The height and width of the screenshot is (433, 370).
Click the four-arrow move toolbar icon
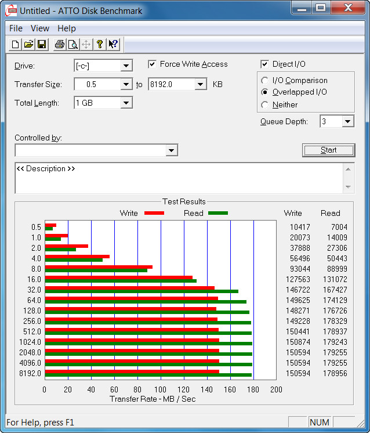tap(86, 44)
